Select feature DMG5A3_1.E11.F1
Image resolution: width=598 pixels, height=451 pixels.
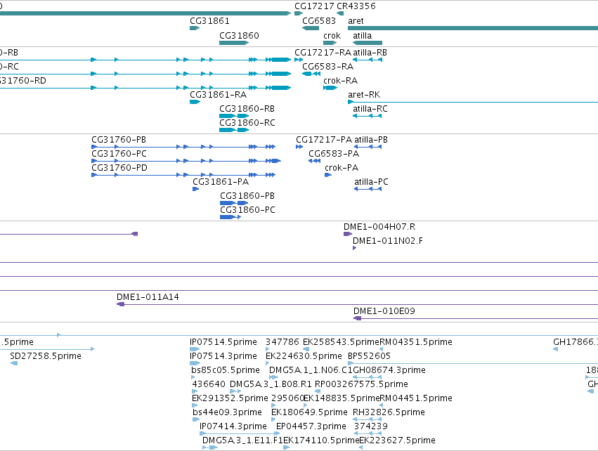pyautogui.click(x=242, y=440)
